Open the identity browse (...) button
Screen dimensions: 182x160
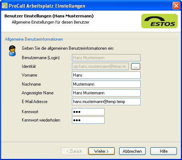[136, 66]
